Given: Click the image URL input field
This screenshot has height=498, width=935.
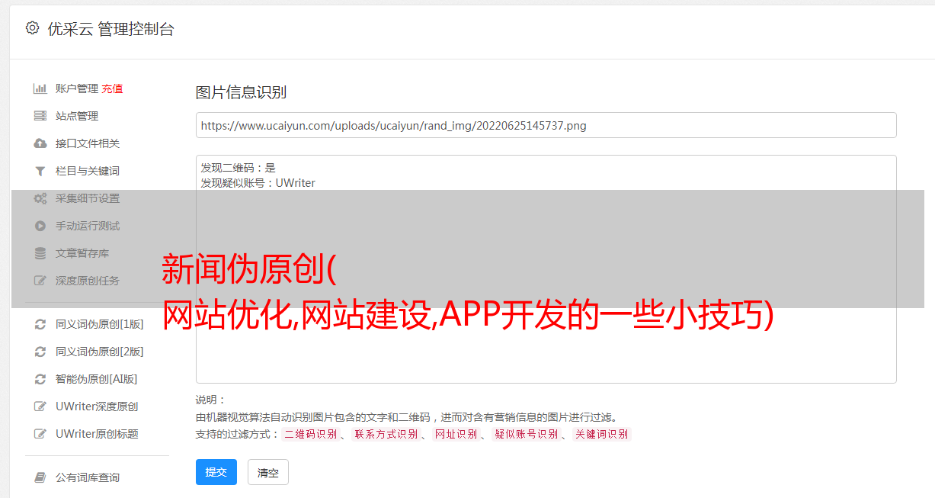Looking at the screenshot, I should [x=546, y=125].
